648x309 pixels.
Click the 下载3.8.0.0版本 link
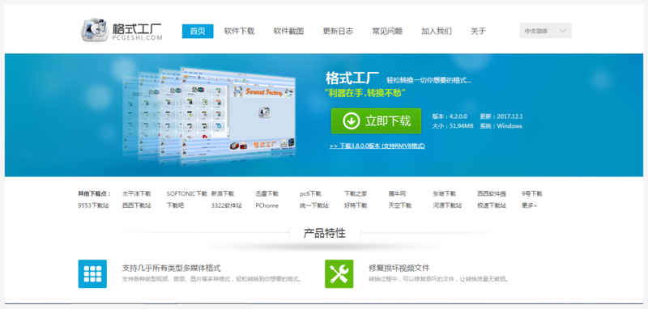click(x=377, y=146)
